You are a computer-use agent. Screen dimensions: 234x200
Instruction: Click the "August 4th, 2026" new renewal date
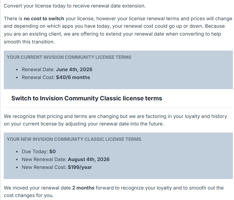pyautogui.click(x=88, y=160)
